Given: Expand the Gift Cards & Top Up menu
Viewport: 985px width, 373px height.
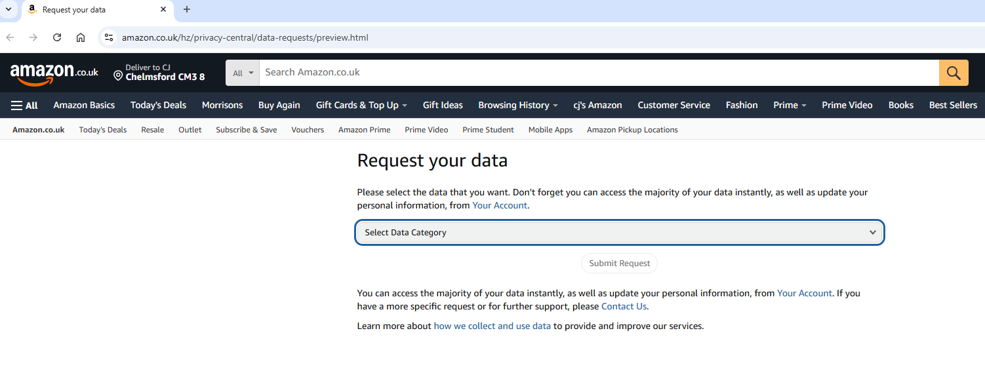Looking at the screenshot, I should point(361,106).
